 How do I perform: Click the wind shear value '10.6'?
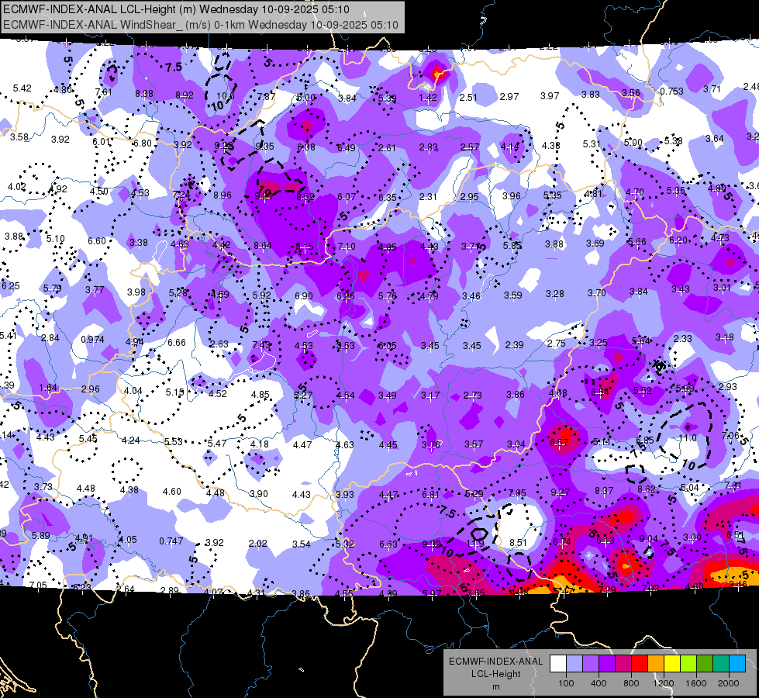pos(226,96)
